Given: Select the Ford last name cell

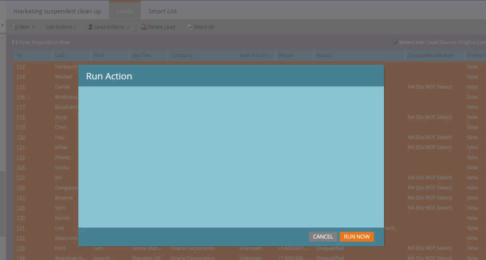Looking at the screenshot, I should [x=60, y=248].
